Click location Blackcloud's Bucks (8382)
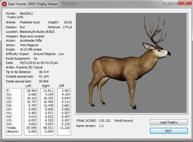Viewport: 193px width, 142px height. click(x=37, y=32)
